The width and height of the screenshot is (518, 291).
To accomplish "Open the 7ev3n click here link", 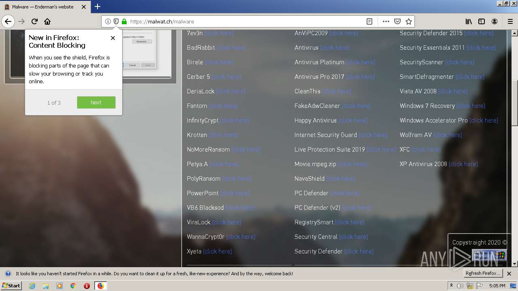I will [219, 33].
